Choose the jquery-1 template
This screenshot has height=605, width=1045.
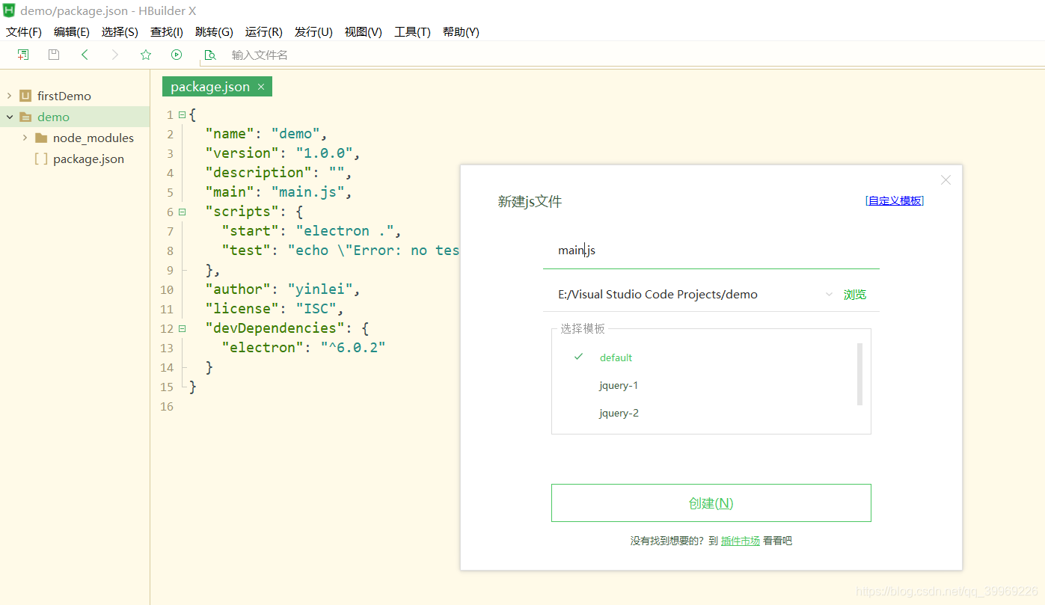pos(619,385)
